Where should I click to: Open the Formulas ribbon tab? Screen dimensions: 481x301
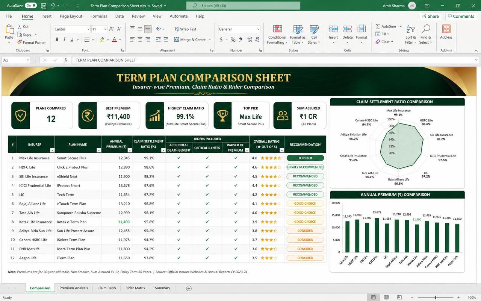[99, 16]
